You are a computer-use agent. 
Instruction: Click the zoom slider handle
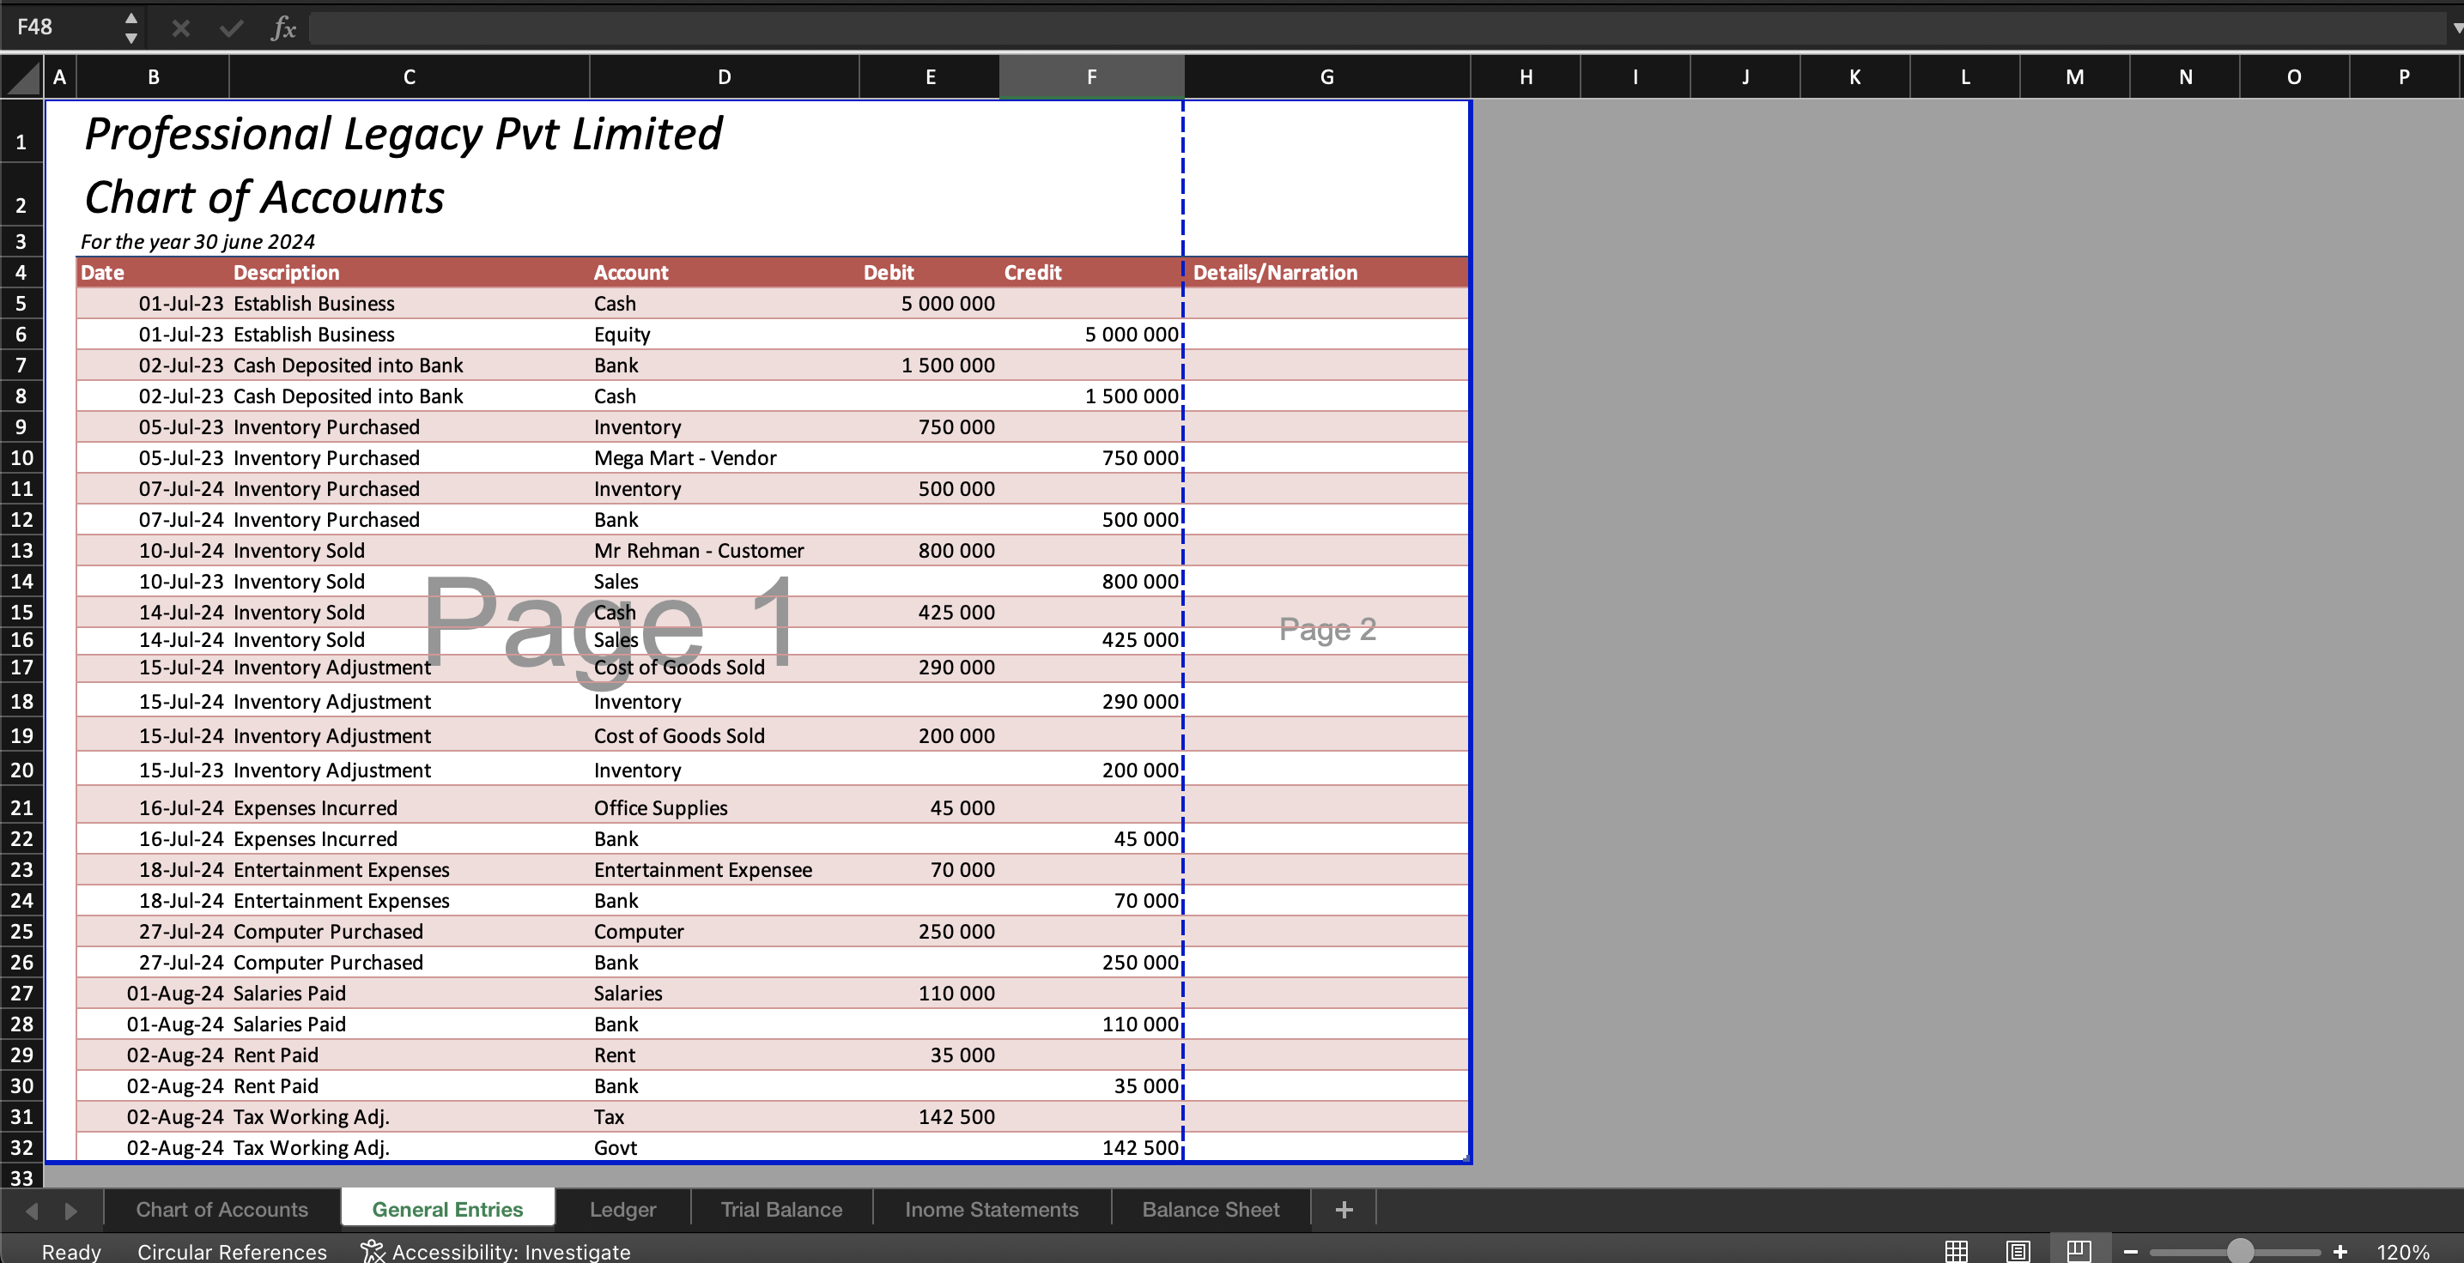pyautogui.click(x=2238, y=1251)
